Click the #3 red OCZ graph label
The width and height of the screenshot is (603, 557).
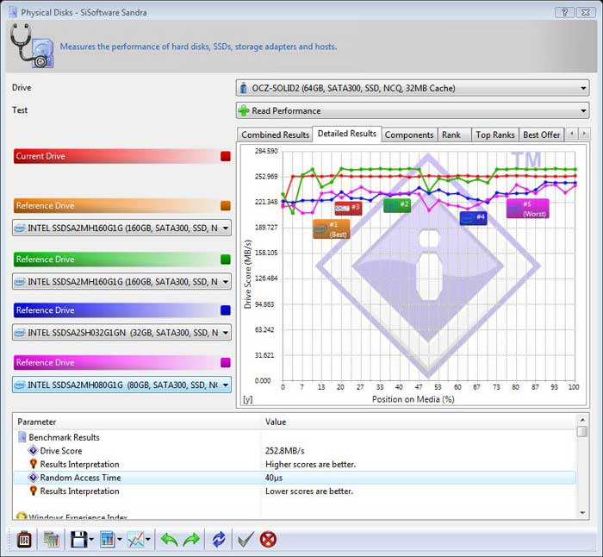coord(348,208)
